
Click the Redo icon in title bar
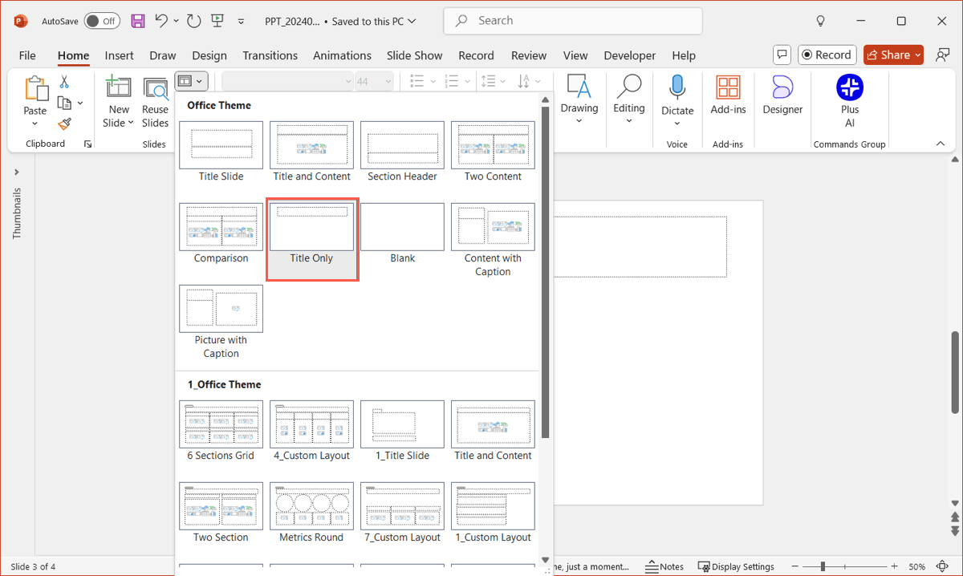click(x=193, y=21)
